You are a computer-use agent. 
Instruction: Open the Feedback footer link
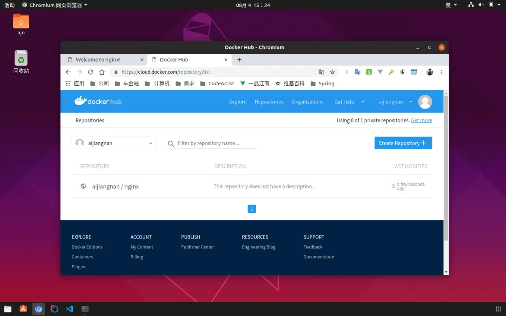313,247
